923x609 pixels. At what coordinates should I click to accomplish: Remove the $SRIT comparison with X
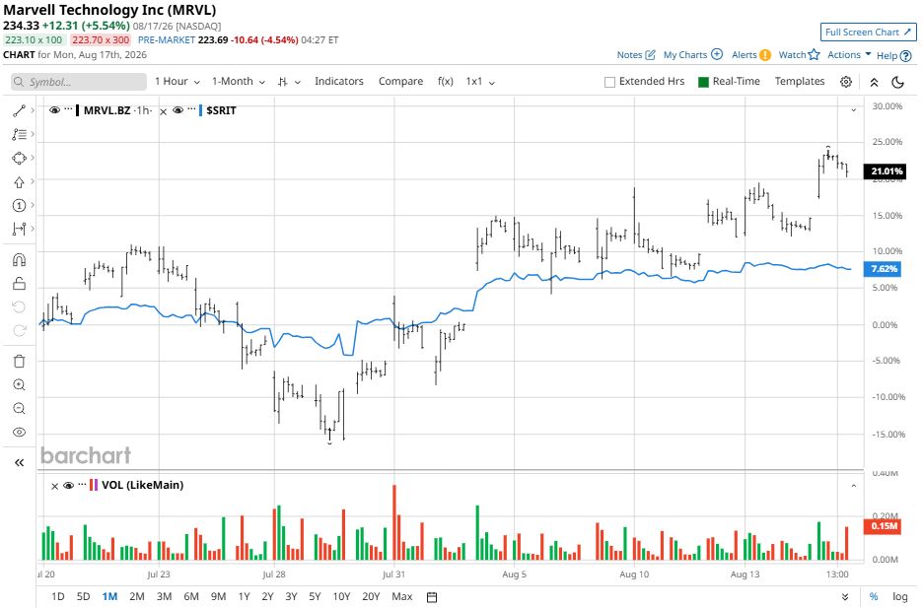click(163, 111)
